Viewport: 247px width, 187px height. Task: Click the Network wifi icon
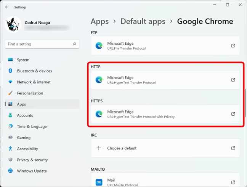[10, 82]
